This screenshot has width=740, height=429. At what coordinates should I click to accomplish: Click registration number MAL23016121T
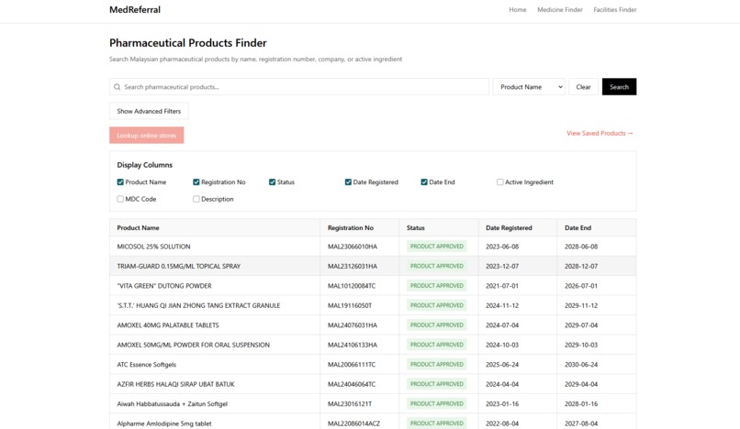(350, 404)
